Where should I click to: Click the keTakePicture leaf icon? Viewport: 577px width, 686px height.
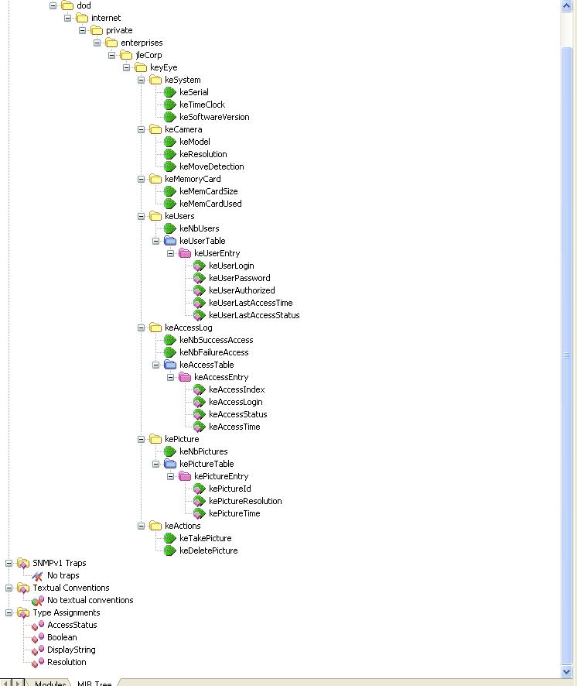click(170, 539)
